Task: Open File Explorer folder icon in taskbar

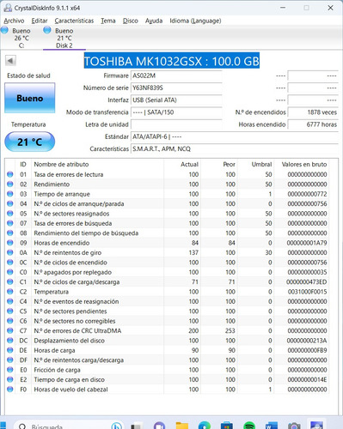Action: click(x=182, y=426)
